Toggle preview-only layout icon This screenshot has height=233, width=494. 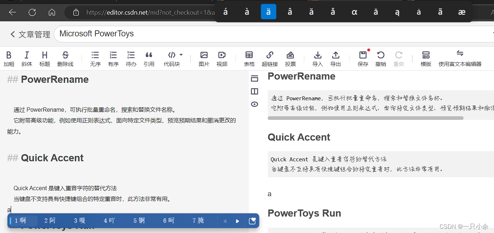tap(255, 78)
